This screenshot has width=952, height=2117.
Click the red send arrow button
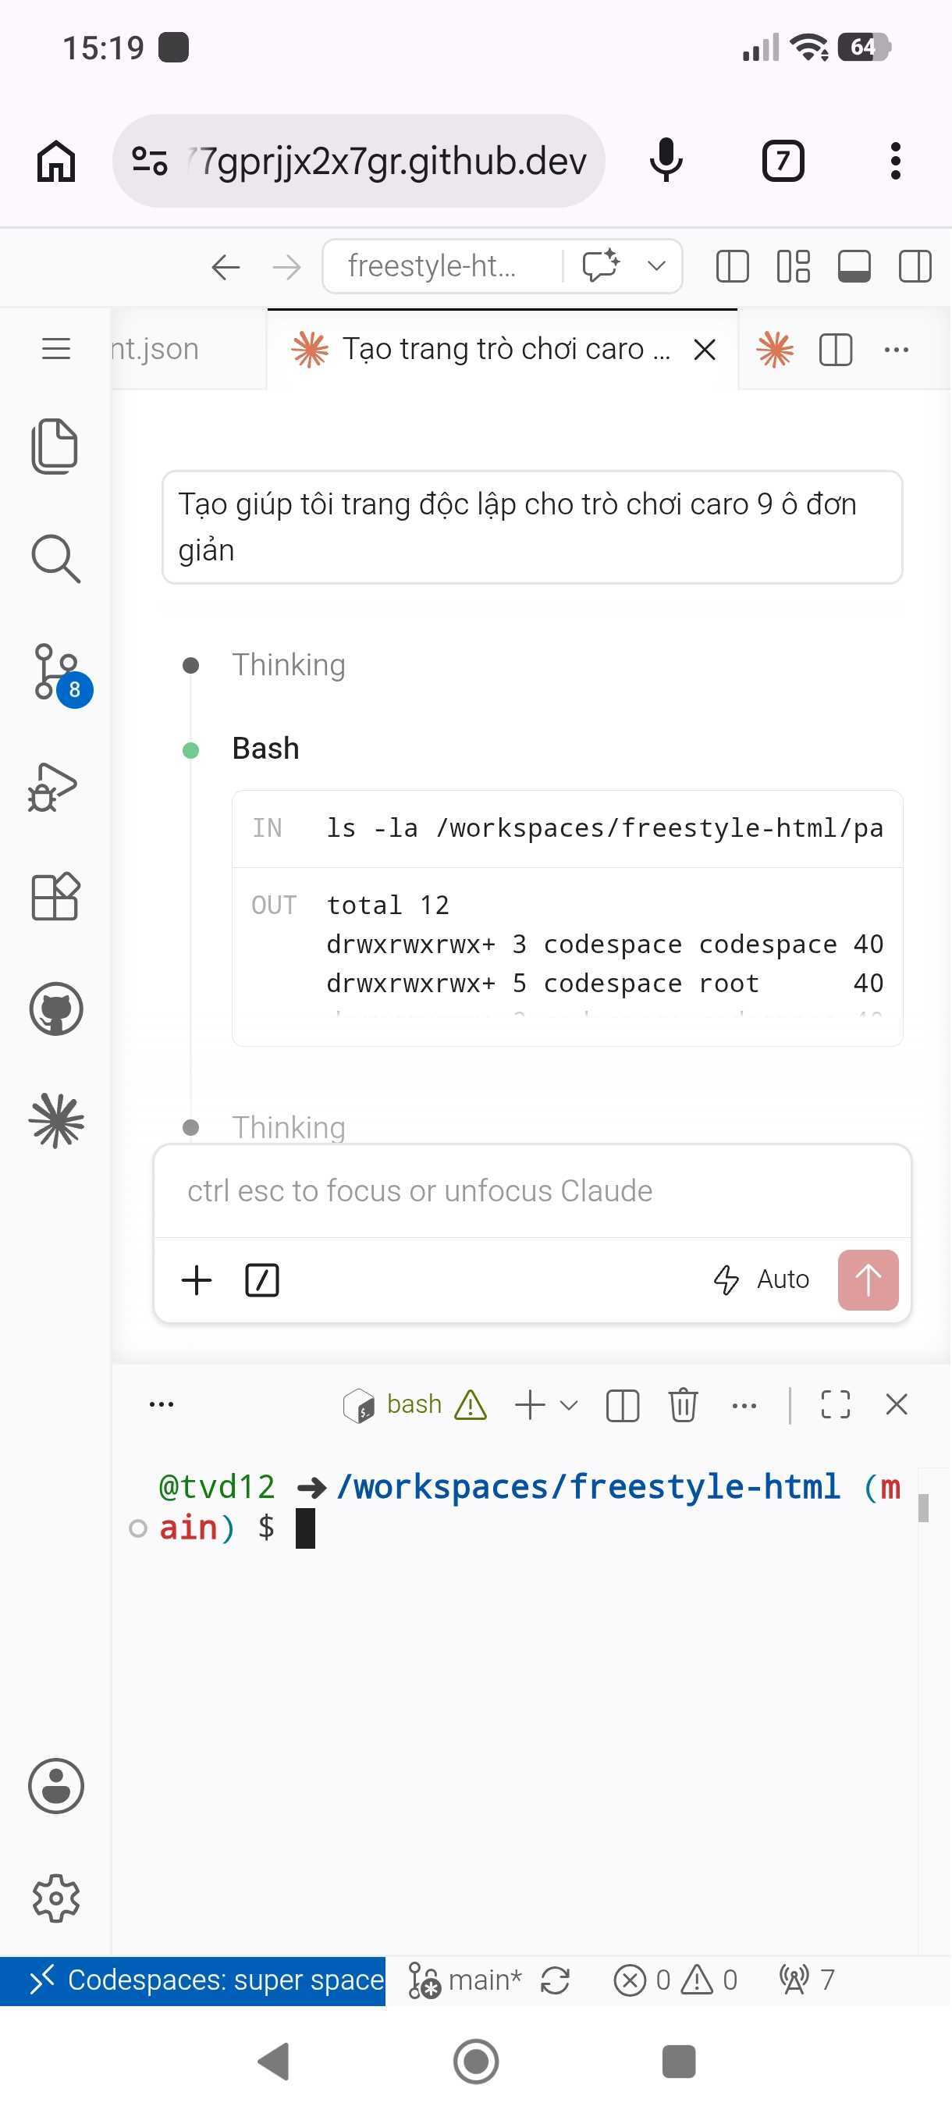(868, 1279)
